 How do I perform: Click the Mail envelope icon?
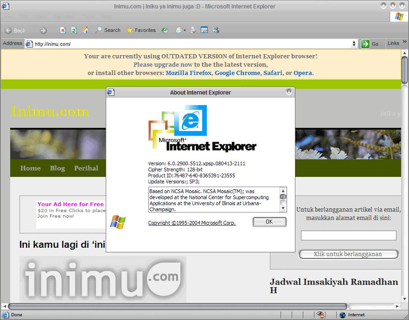coord(179,31)
